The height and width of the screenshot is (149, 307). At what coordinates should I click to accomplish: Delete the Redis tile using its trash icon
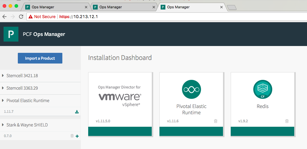[x=287, y=121]
